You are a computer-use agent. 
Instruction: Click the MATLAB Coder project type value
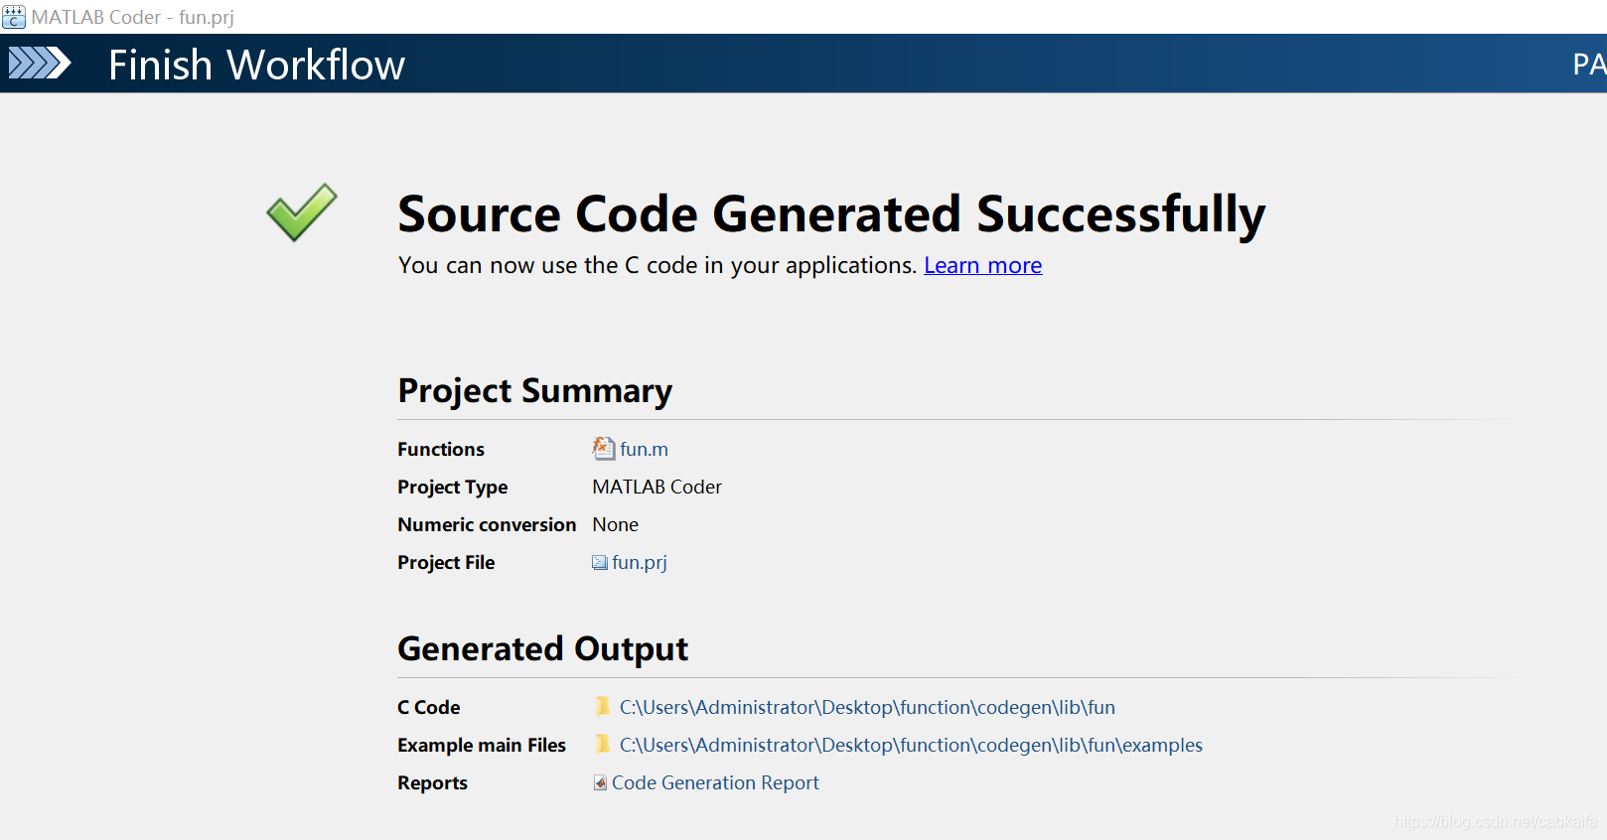point(657,487)
